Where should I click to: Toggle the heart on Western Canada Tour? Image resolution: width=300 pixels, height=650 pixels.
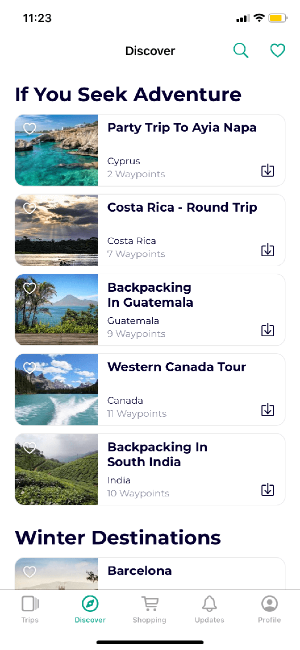[x=29, y=367]
